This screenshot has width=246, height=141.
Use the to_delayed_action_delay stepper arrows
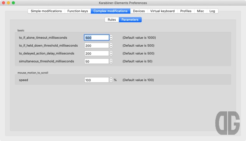point(111,53)
